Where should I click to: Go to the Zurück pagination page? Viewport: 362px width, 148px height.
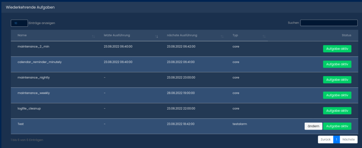(325, 140)
